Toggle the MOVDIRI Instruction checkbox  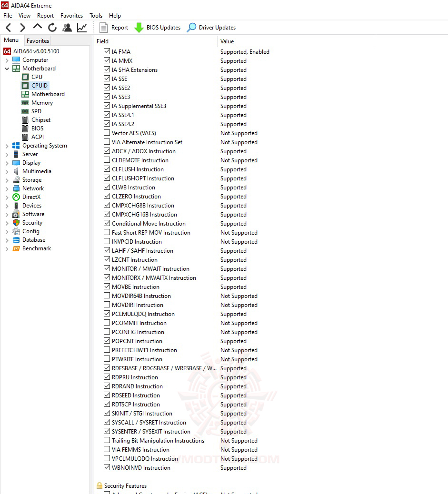107,305
